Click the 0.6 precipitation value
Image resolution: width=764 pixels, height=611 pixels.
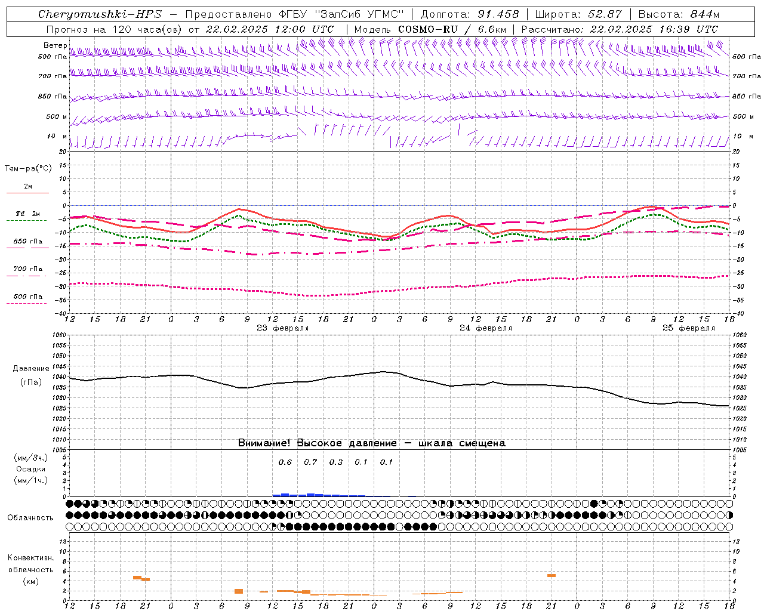point(285,462)
